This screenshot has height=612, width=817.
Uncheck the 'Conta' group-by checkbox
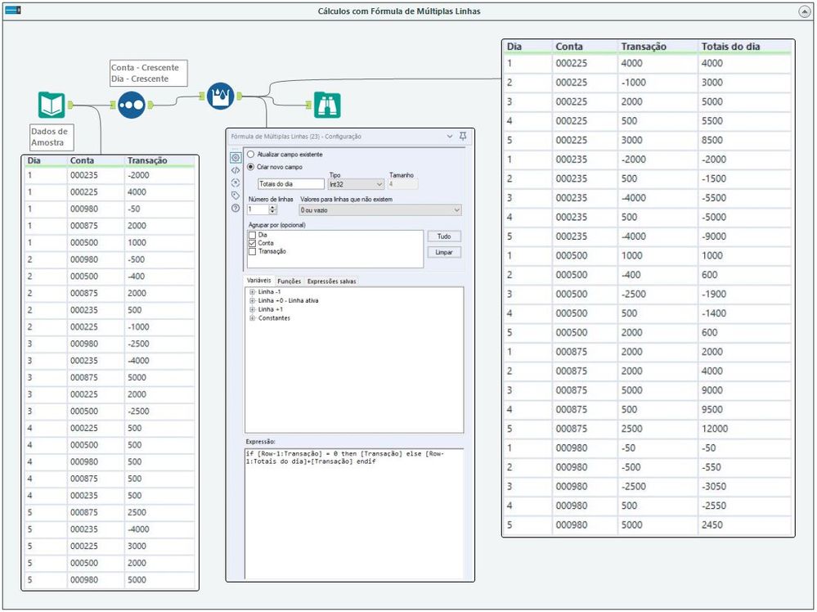[252, 243]
